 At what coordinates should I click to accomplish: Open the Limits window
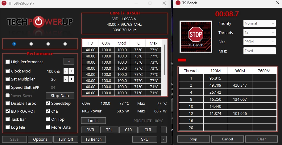click(x=93, y=120)
